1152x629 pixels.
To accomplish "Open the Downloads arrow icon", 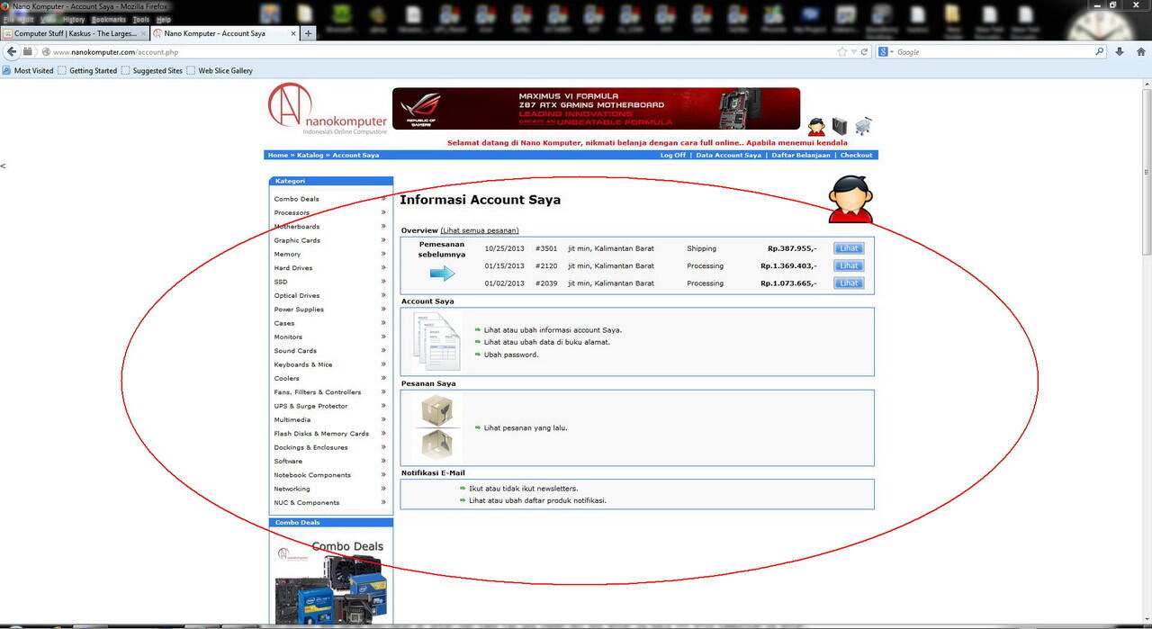I will point(1120,52).
